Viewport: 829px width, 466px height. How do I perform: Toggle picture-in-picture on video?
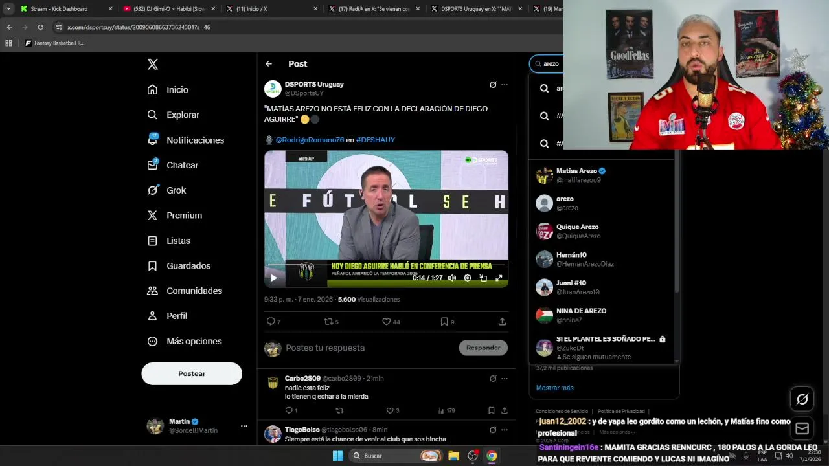click(483, 278)
